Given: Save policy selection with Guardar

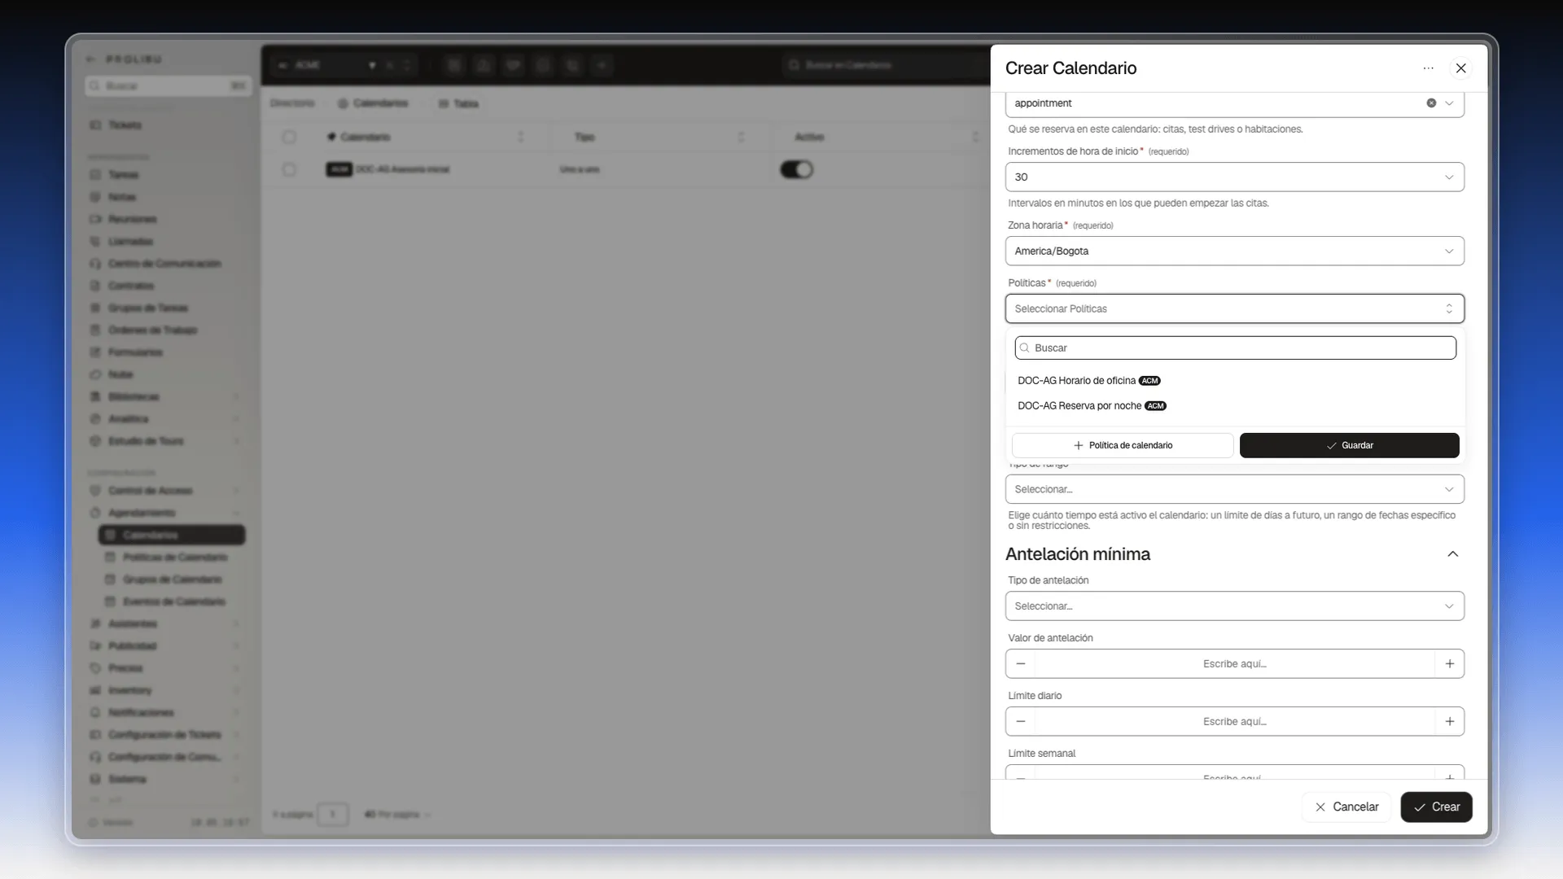Looking at the screenshot, I should click(x=1349, y=446).
